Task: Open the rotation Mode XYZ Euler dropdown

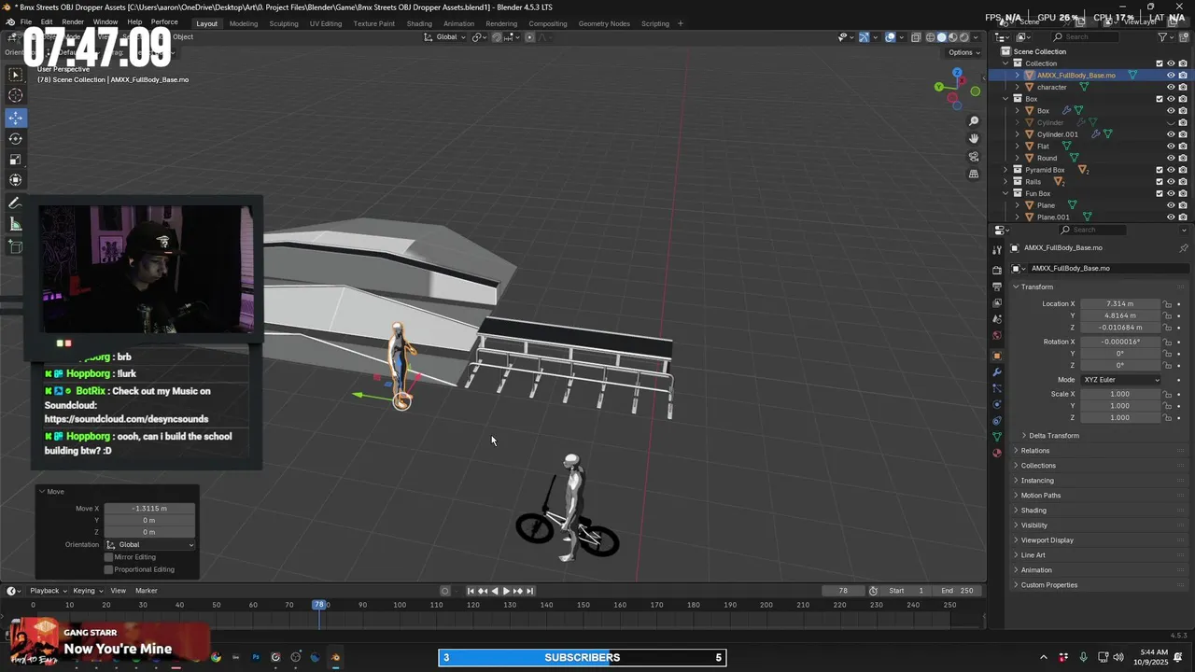Action: (1121, 380)
